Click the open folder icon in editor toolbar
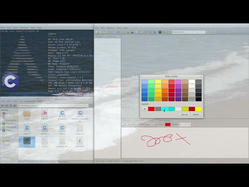 (x=100, y=32)
